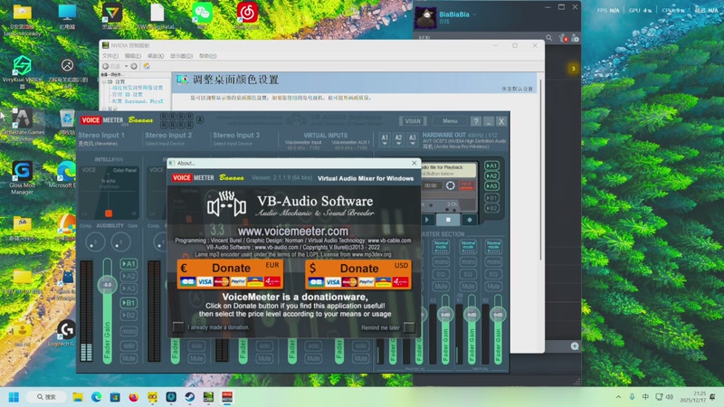Viewport: 724px width, 407px height.
Task: Open the VBAN button in Voicemeeter
Action: coord(413,121)
